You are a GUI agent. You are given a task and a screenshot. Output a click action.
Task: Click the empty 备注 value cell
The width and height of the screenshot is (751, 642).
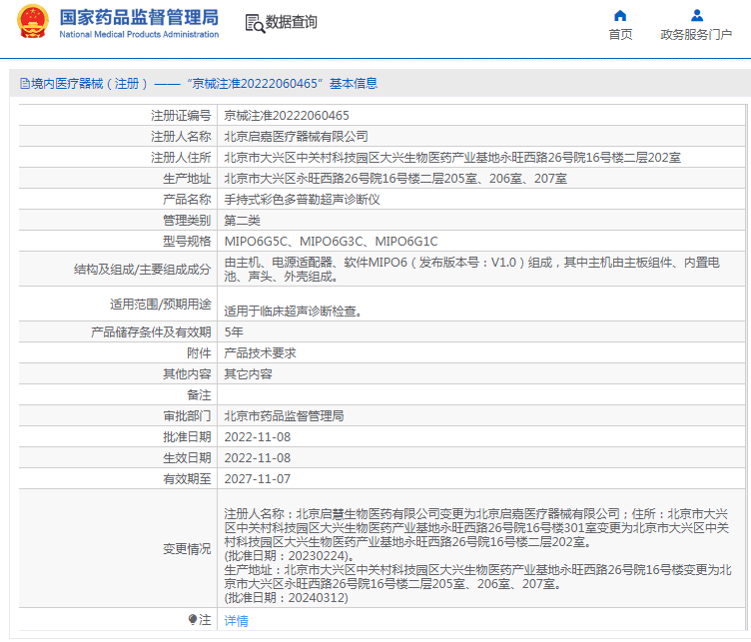(481, 395)
